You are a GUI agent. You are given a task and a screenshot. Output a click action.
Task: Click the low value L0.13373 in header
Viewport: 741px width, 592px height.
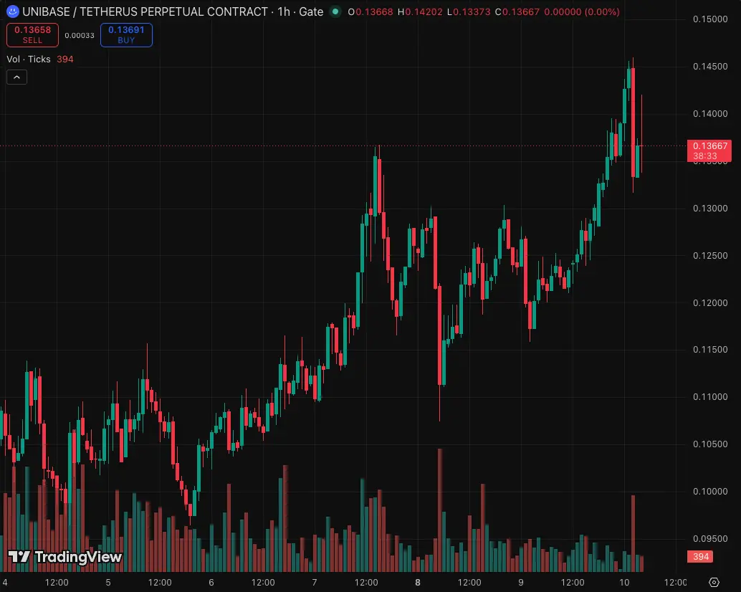469,11
